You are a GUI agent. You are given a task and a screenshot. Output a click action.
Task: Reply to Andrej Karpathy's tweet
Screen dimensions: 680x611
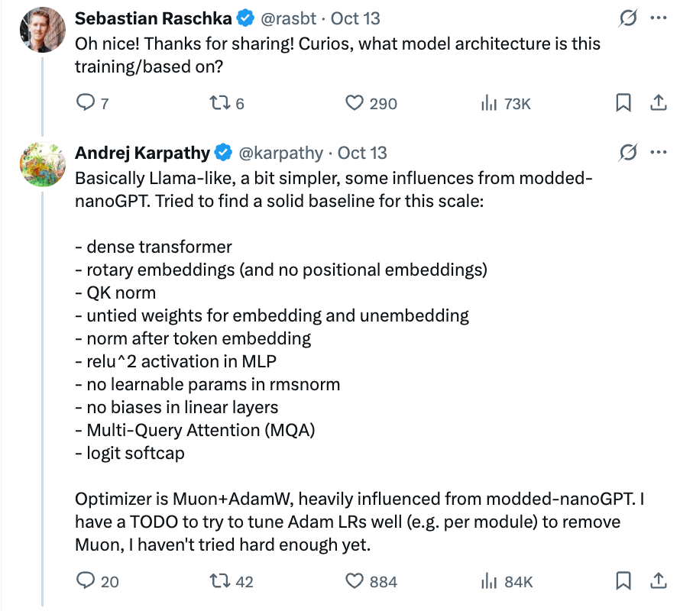click(85, 581)
